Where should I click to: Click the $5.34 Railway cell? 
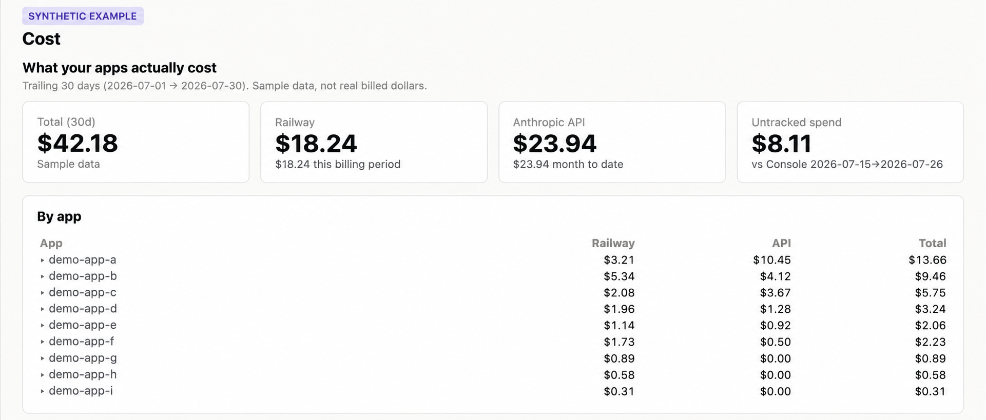[619, 276]
